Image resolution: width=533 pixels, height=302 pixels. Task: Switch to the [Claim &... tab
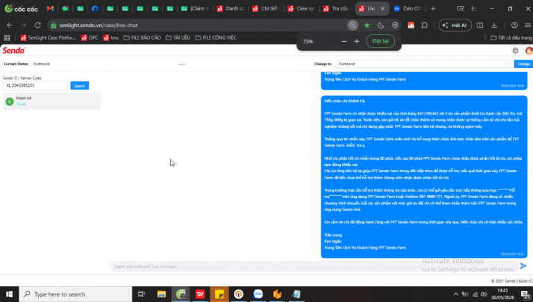click(196, 8)
